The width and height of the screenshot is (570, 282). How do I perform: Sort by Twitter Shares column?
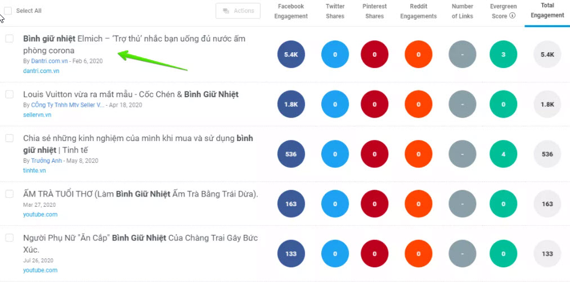(335, 11)
